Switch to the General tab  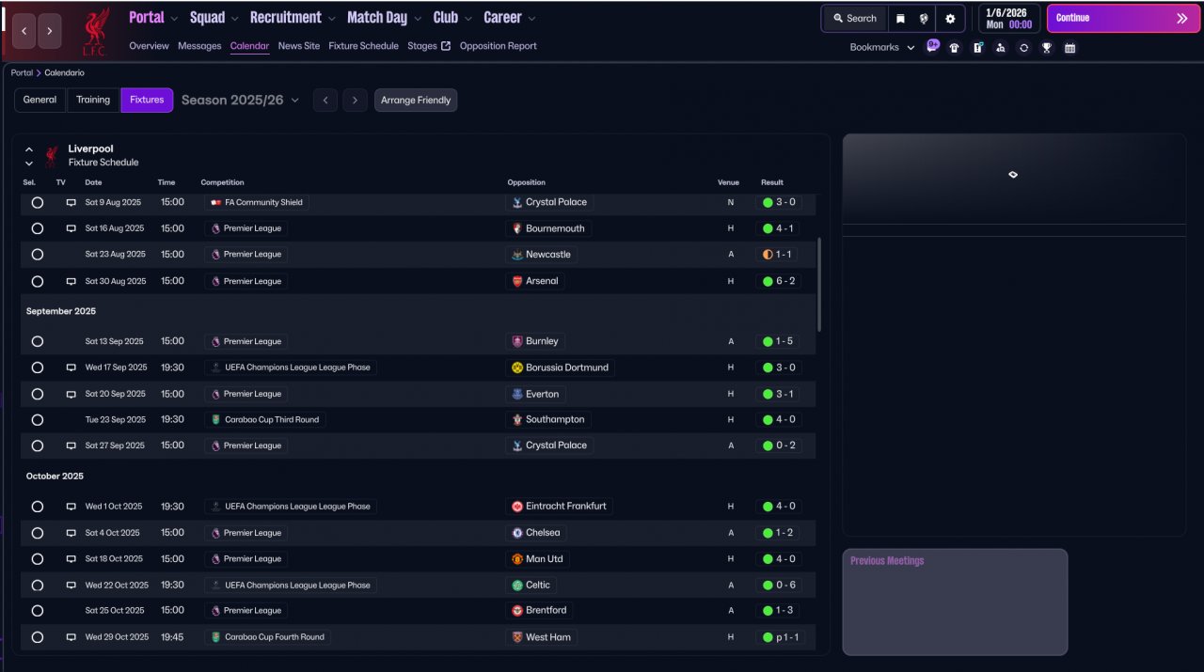point(40,100)
